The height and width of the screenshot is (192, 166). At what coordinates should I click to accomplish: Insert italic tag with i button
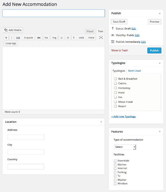pos(12,37)
